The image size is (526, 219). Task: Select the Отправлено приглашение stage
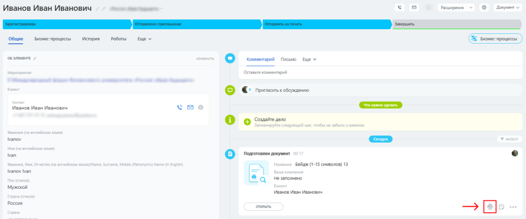(x=197, y=24)
